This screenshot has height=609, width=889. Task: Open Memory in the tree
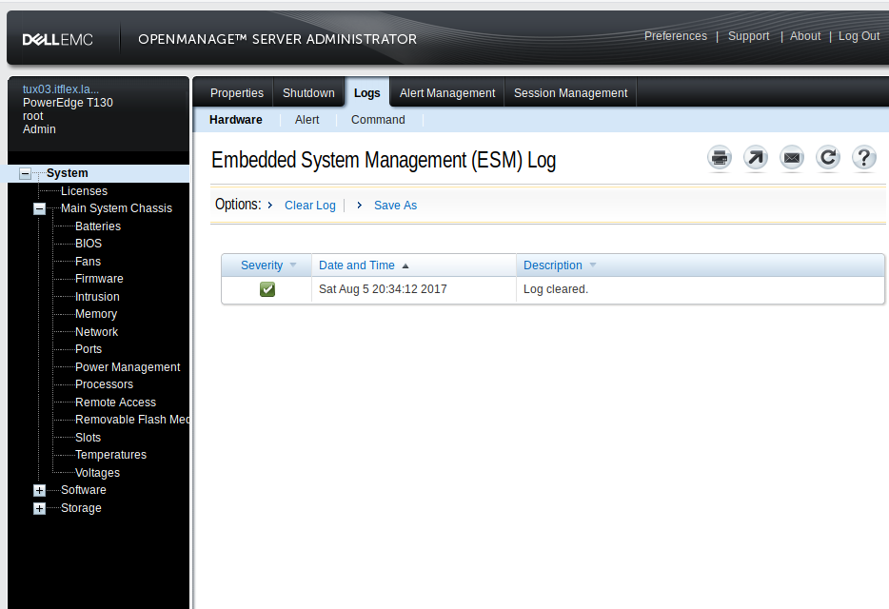[96, 314]
